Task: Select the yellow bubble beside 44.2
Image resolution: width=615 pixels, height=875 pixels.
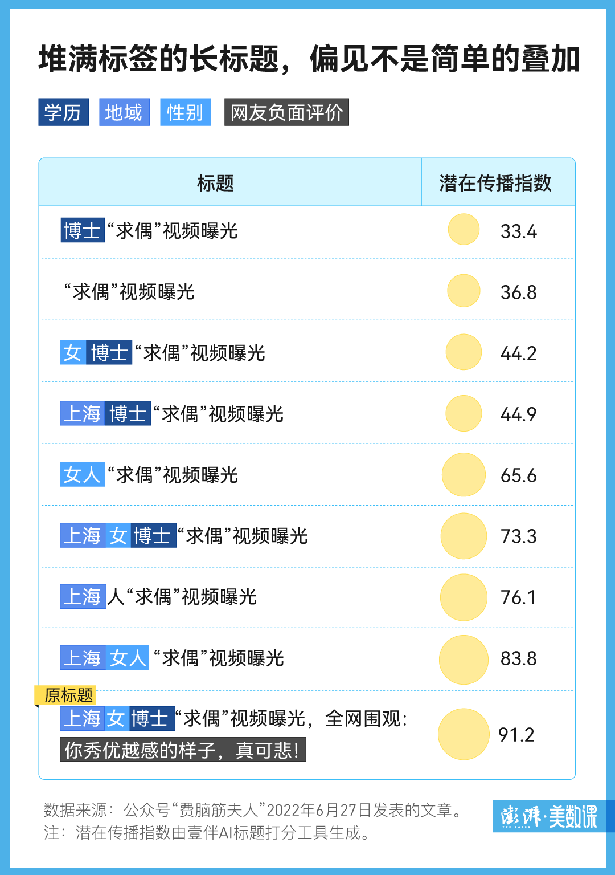Action: pos(464,352)
